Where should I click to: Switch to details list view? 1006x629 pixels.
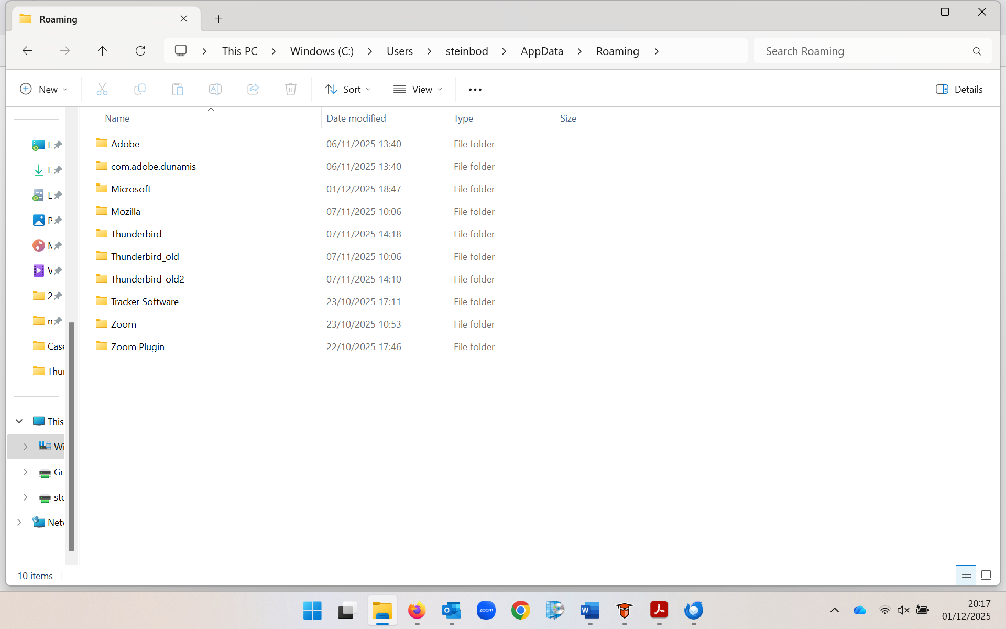[966, 575]
